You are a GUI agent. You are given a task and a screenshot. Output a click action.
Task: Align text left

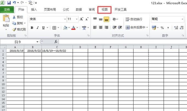click(x=95, y=27)
